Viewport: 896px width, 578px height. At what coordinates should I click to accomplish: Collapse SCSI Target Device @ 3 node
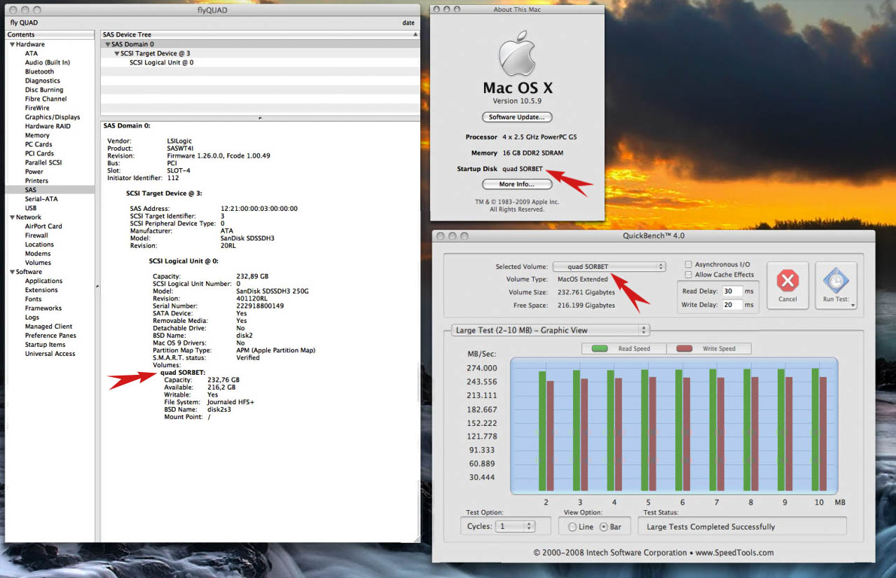116,53
